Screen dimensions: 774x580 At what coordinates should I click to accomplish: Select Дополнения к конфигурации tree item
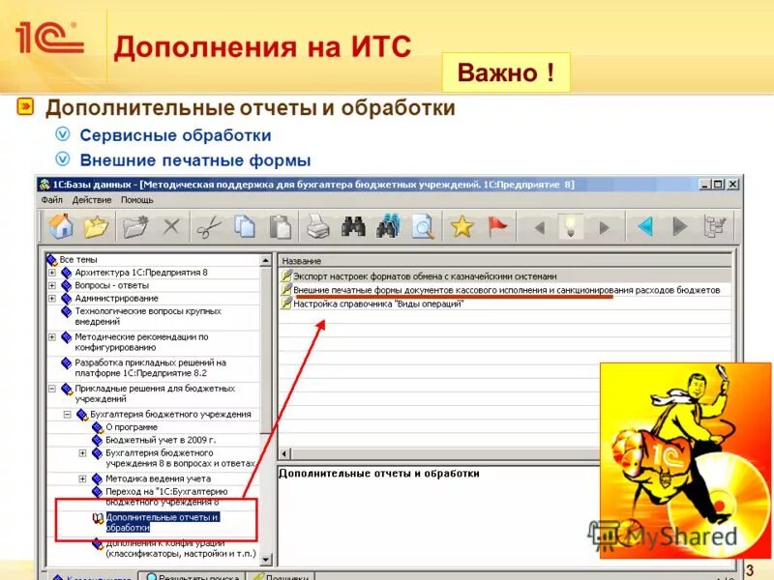point(181,548)
